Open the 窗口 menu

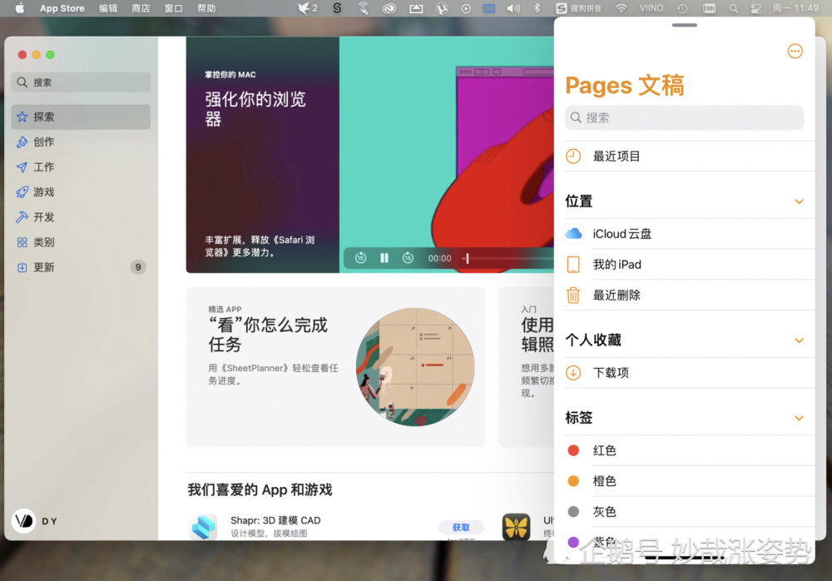coord(174,8)
